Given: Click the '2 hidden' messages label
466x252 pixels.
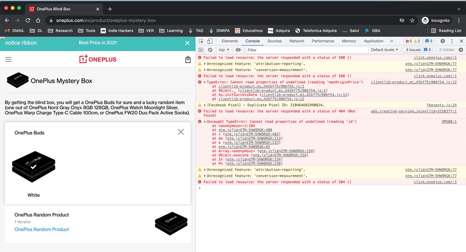Looking at the screenshot, I should 447,50.
